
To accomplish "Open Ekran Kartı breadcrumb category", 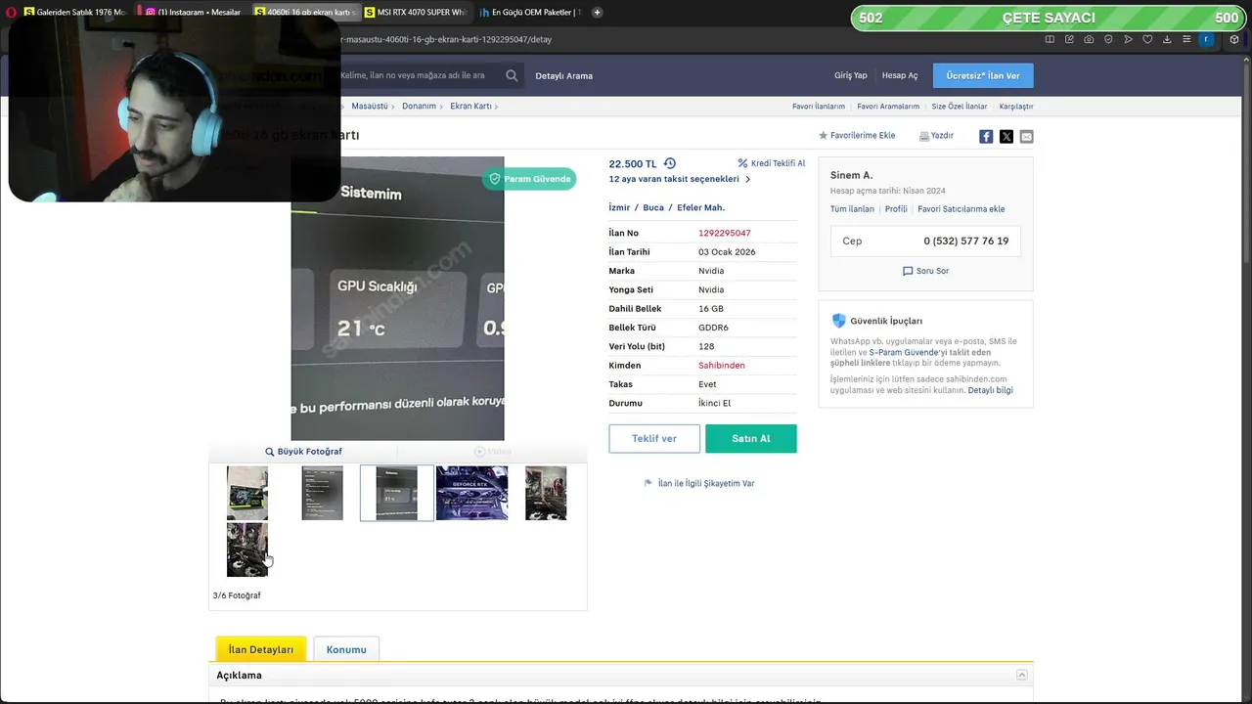I will click(470, 106).
